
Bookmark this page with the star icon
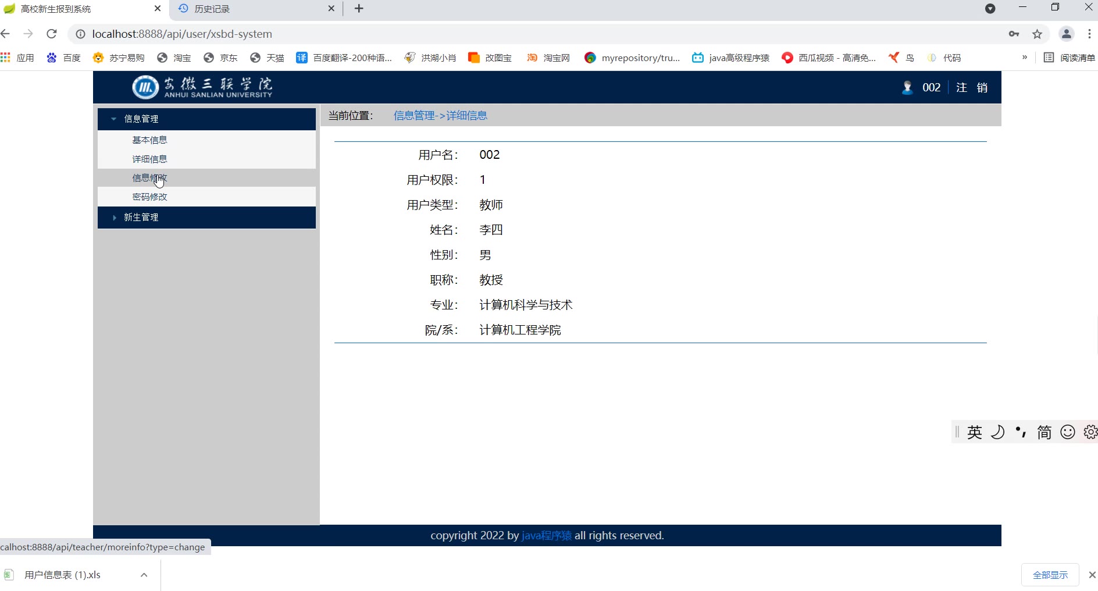[x=1037, y=34]
